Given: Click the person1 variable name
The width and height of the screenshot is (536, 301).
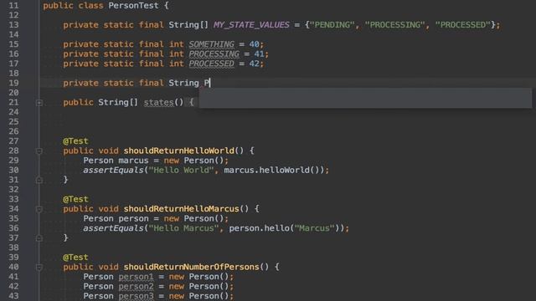Looking at the screenshot, I should [x=136, y=277].
